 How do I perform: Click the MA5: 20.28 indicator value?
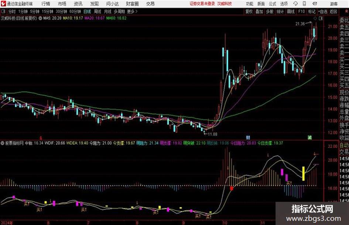[x=52, y=18]
